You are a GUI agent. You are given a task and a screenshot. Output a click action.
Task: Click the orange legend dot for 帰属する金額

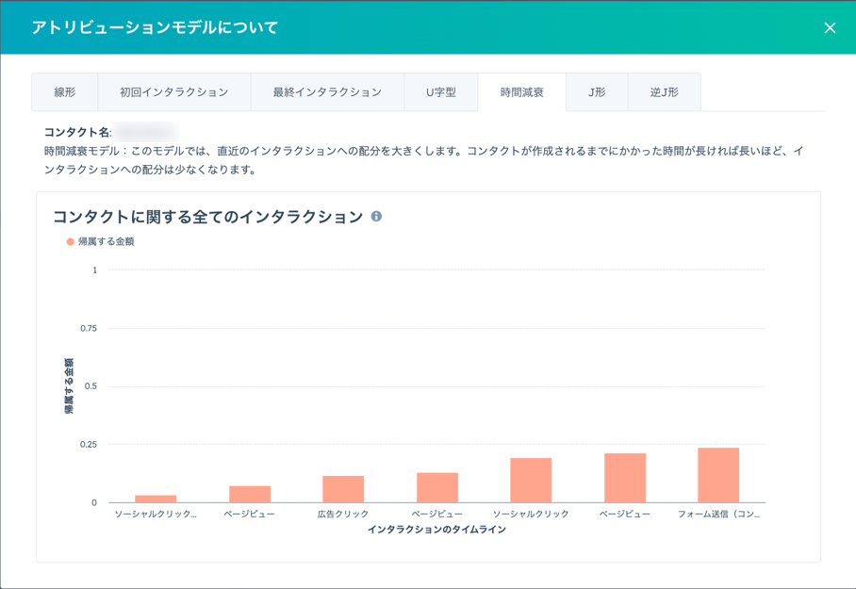click(71, 242)
